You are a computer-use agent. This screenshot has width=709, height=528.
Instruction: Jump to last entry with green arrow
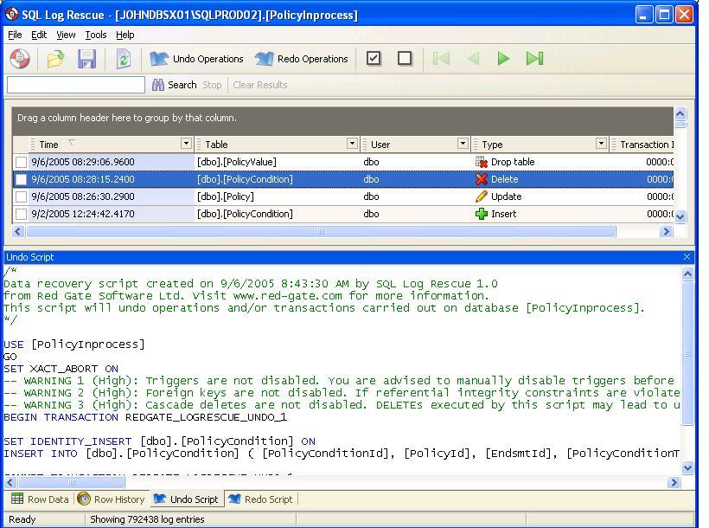pyautogui.click(x=535, y=59)
